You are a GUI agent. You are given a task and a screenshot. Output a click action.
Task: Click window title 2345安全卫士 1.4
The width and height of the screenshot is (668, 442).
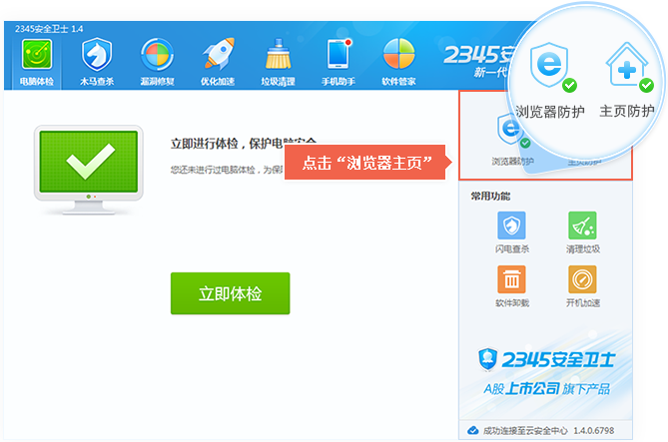49,29
